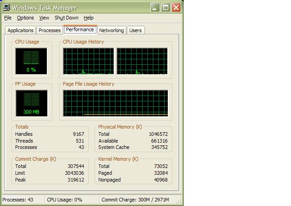Minimize the Task Manager window

click(155, 8)
